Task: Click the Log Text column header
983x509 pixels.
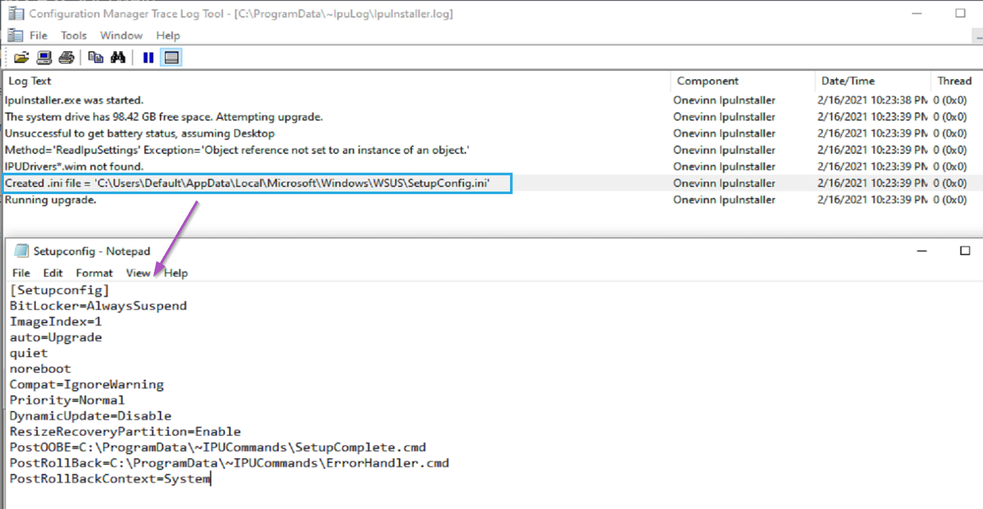Action: pos(30,81)
